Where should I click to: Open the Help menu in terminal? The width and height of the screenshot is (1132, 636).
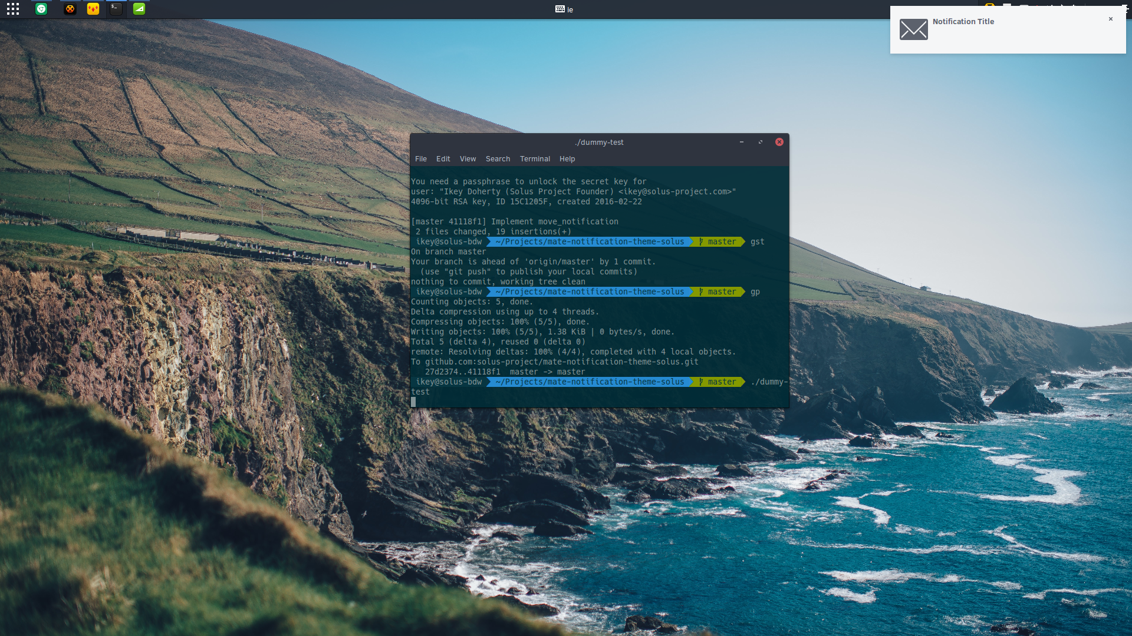(567, 159)
